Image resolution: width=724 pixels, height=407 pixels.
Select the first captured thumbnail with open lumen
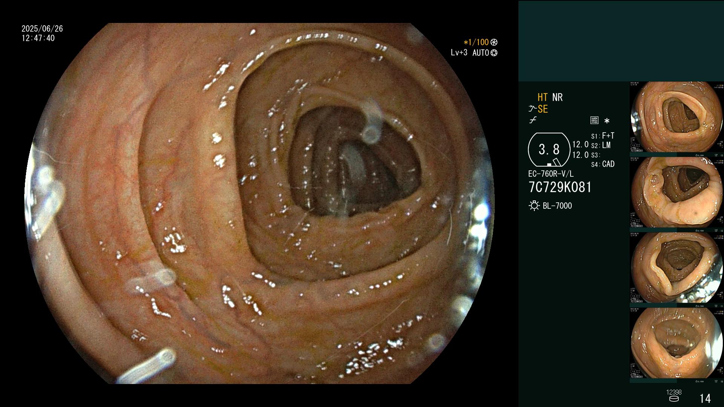(x=677, y=117)
